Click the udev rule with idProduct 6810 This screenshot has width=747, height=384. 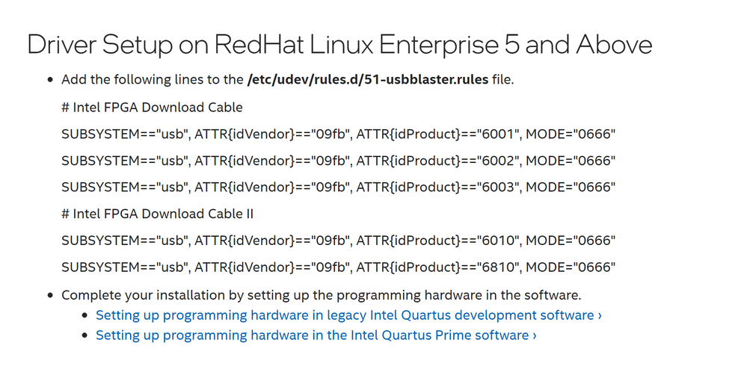(x=338, y=267)
